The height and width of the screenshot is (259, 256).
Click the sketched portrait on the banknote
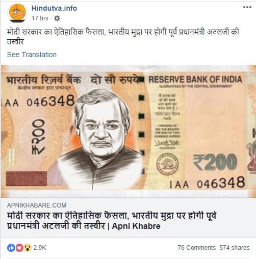pos(101,139)
